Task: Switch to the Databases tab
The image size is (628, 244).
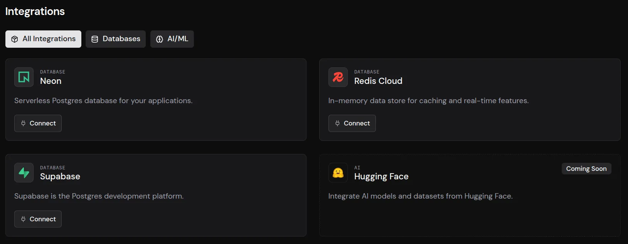Action: 116,39
